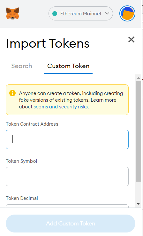143x236 pixels.
Task: Select the Token Decimal input box
Action: [x=67, y=206]
